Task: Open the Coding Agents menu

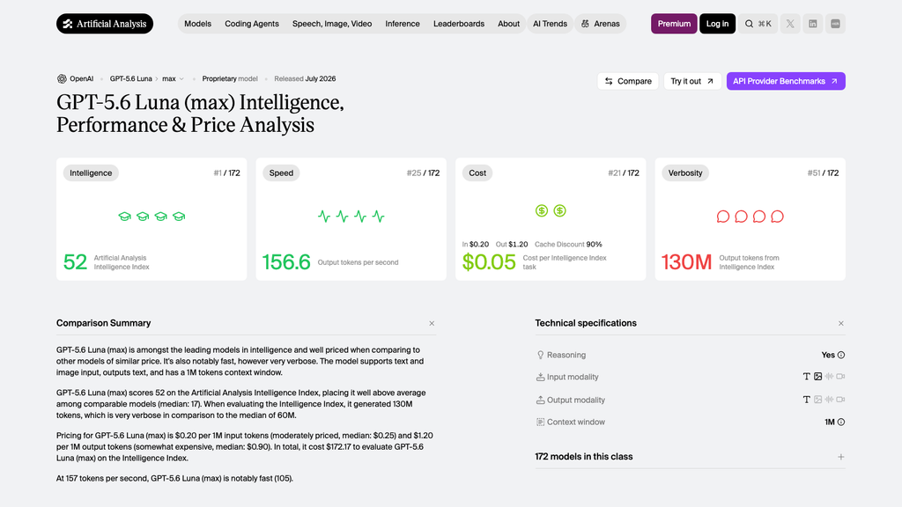Action: coord(252,24)
